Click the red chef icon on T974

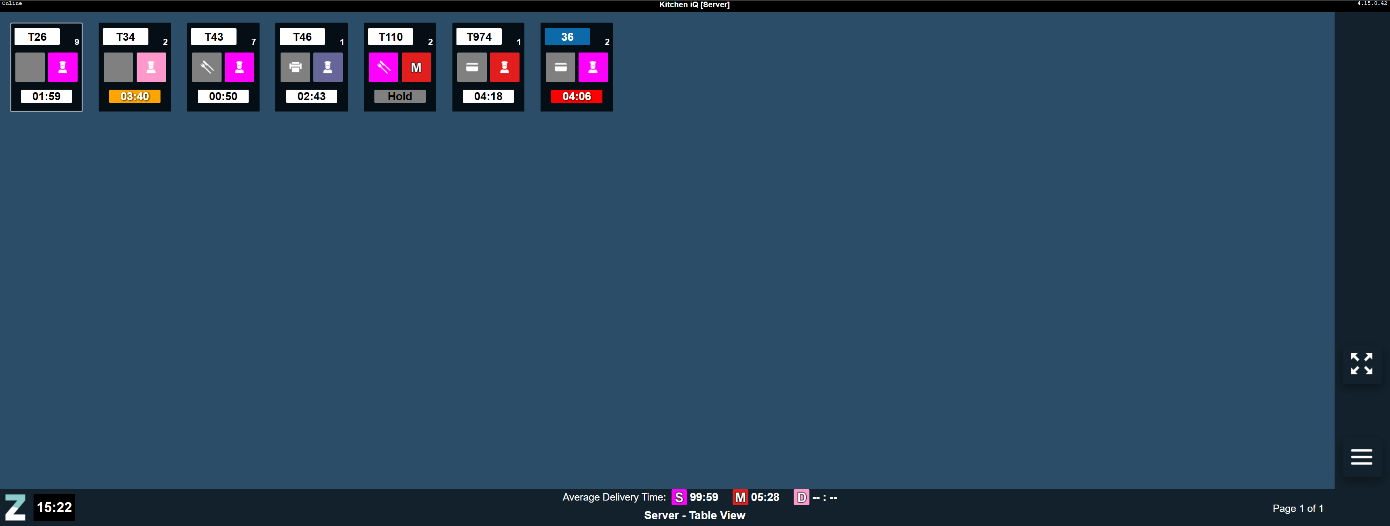coord(505,67)
